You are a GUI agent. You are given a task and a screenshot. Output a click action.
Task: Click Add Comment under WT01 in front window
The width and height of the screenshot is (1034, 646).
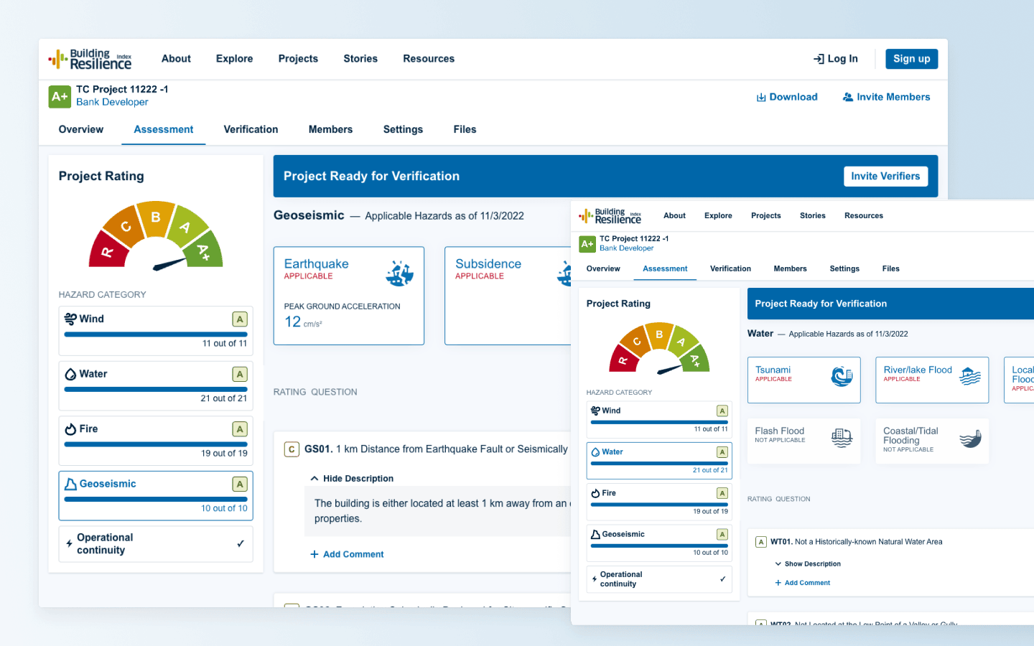pyautogui.click(x=803, y=583)
